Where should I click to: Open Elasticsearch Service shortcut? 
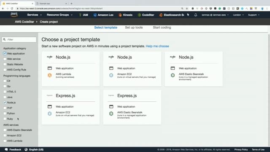coord(172,15)
